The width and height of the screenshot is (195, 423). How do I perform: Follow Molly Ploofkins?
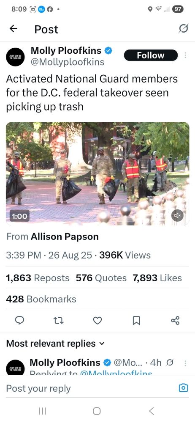pos(151,55)
